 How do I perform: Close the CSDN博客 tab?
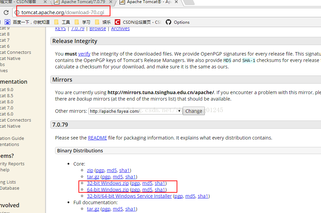point(45,2)
